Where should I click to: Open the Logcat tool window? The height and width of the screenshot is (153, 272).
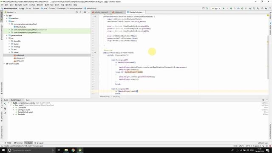point(39,143)
